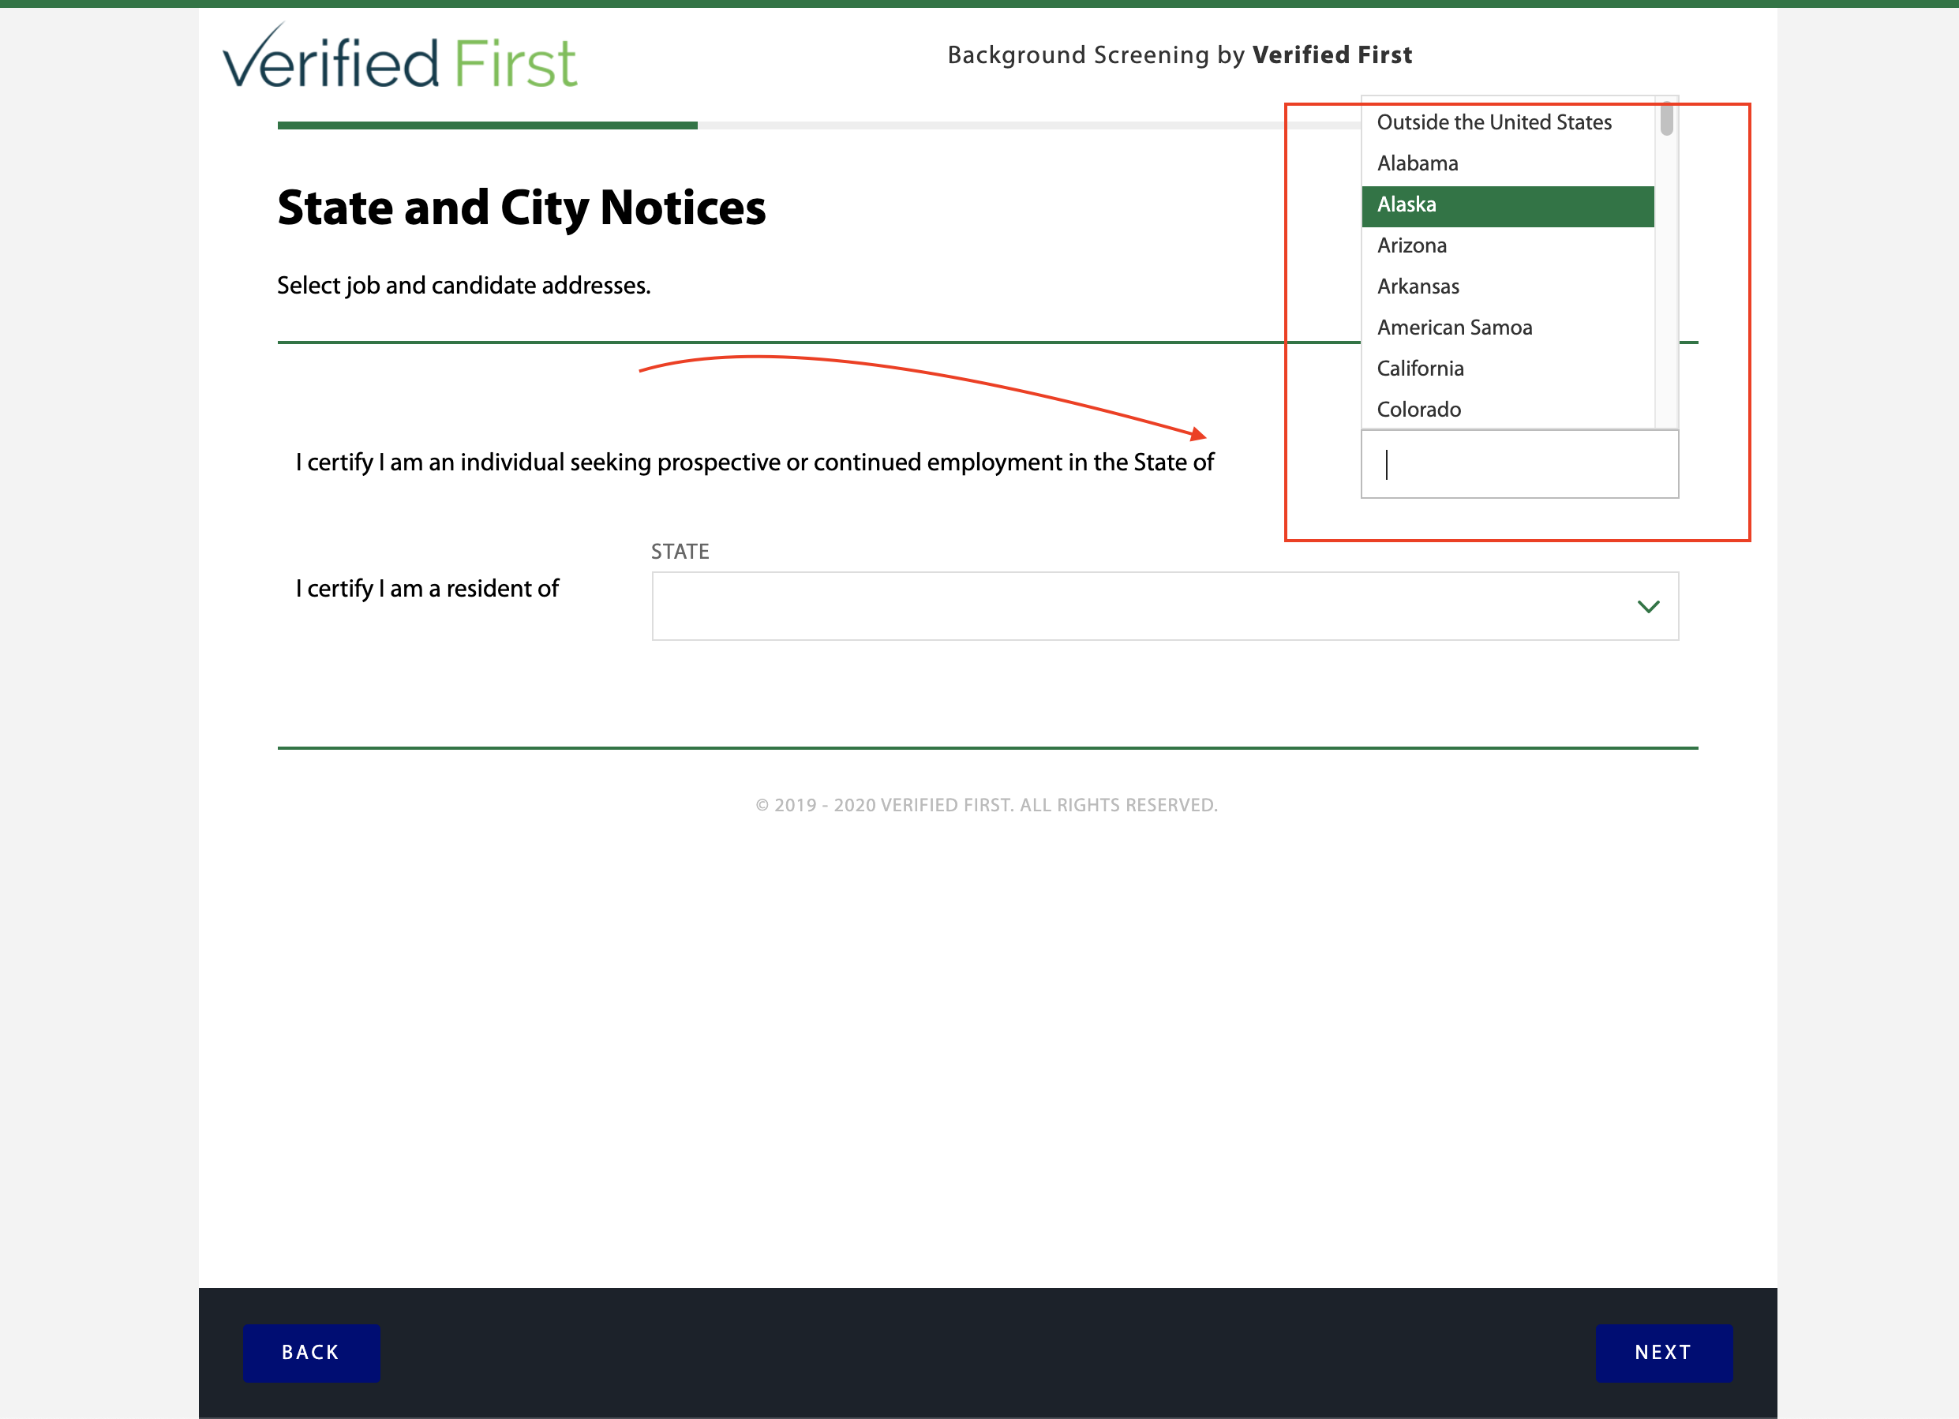Click the green form progress bar
1959x1419 pixels.
tap(487, 125)
